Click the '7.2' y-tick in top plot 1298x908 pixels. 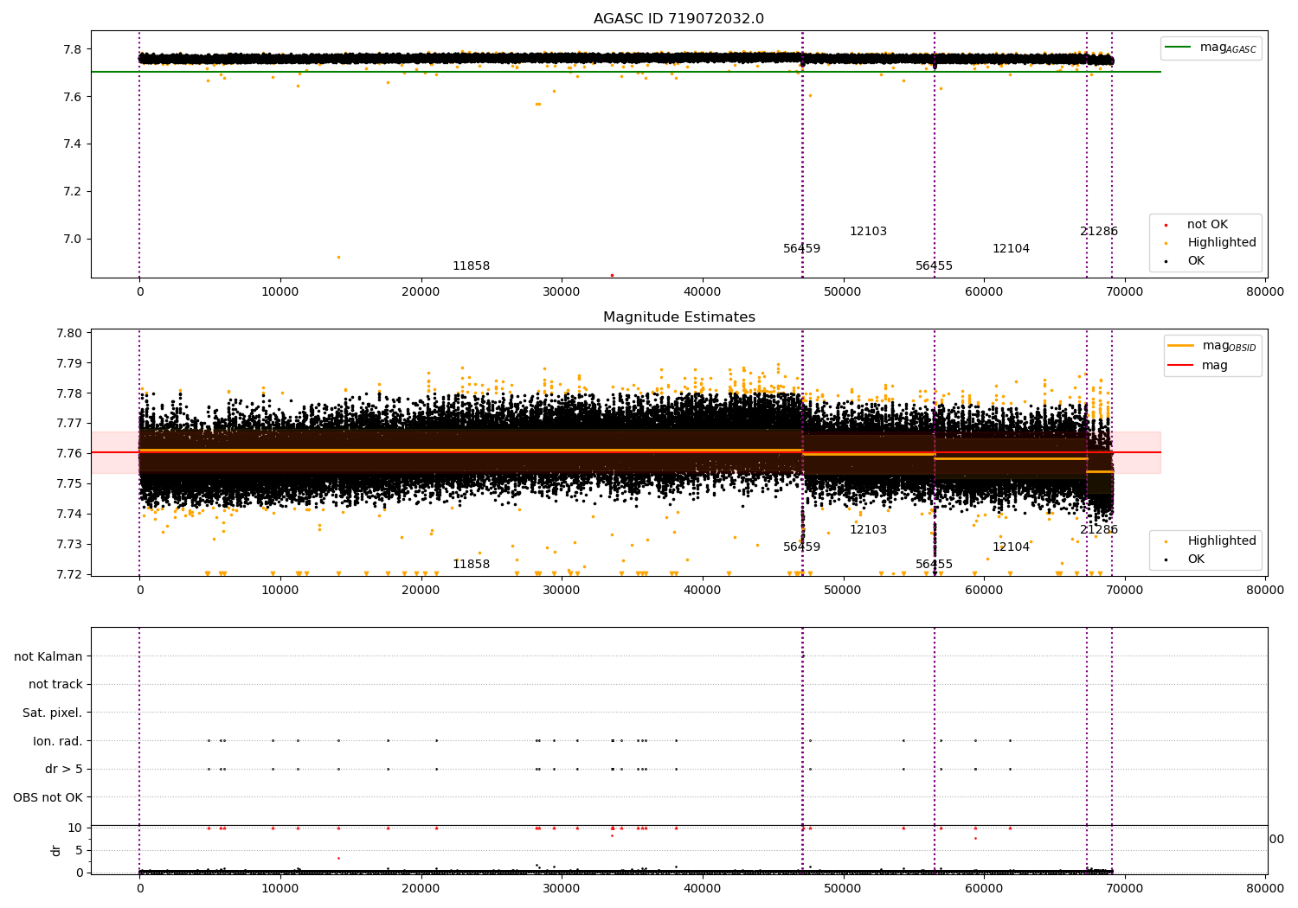point(74,192)
